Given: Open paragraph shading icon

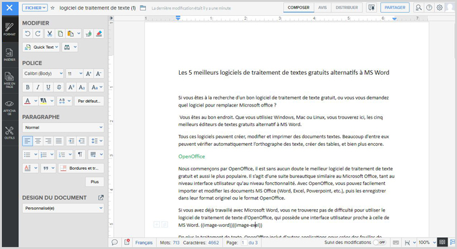Looking at the screenshot, I should coord(93,155).
